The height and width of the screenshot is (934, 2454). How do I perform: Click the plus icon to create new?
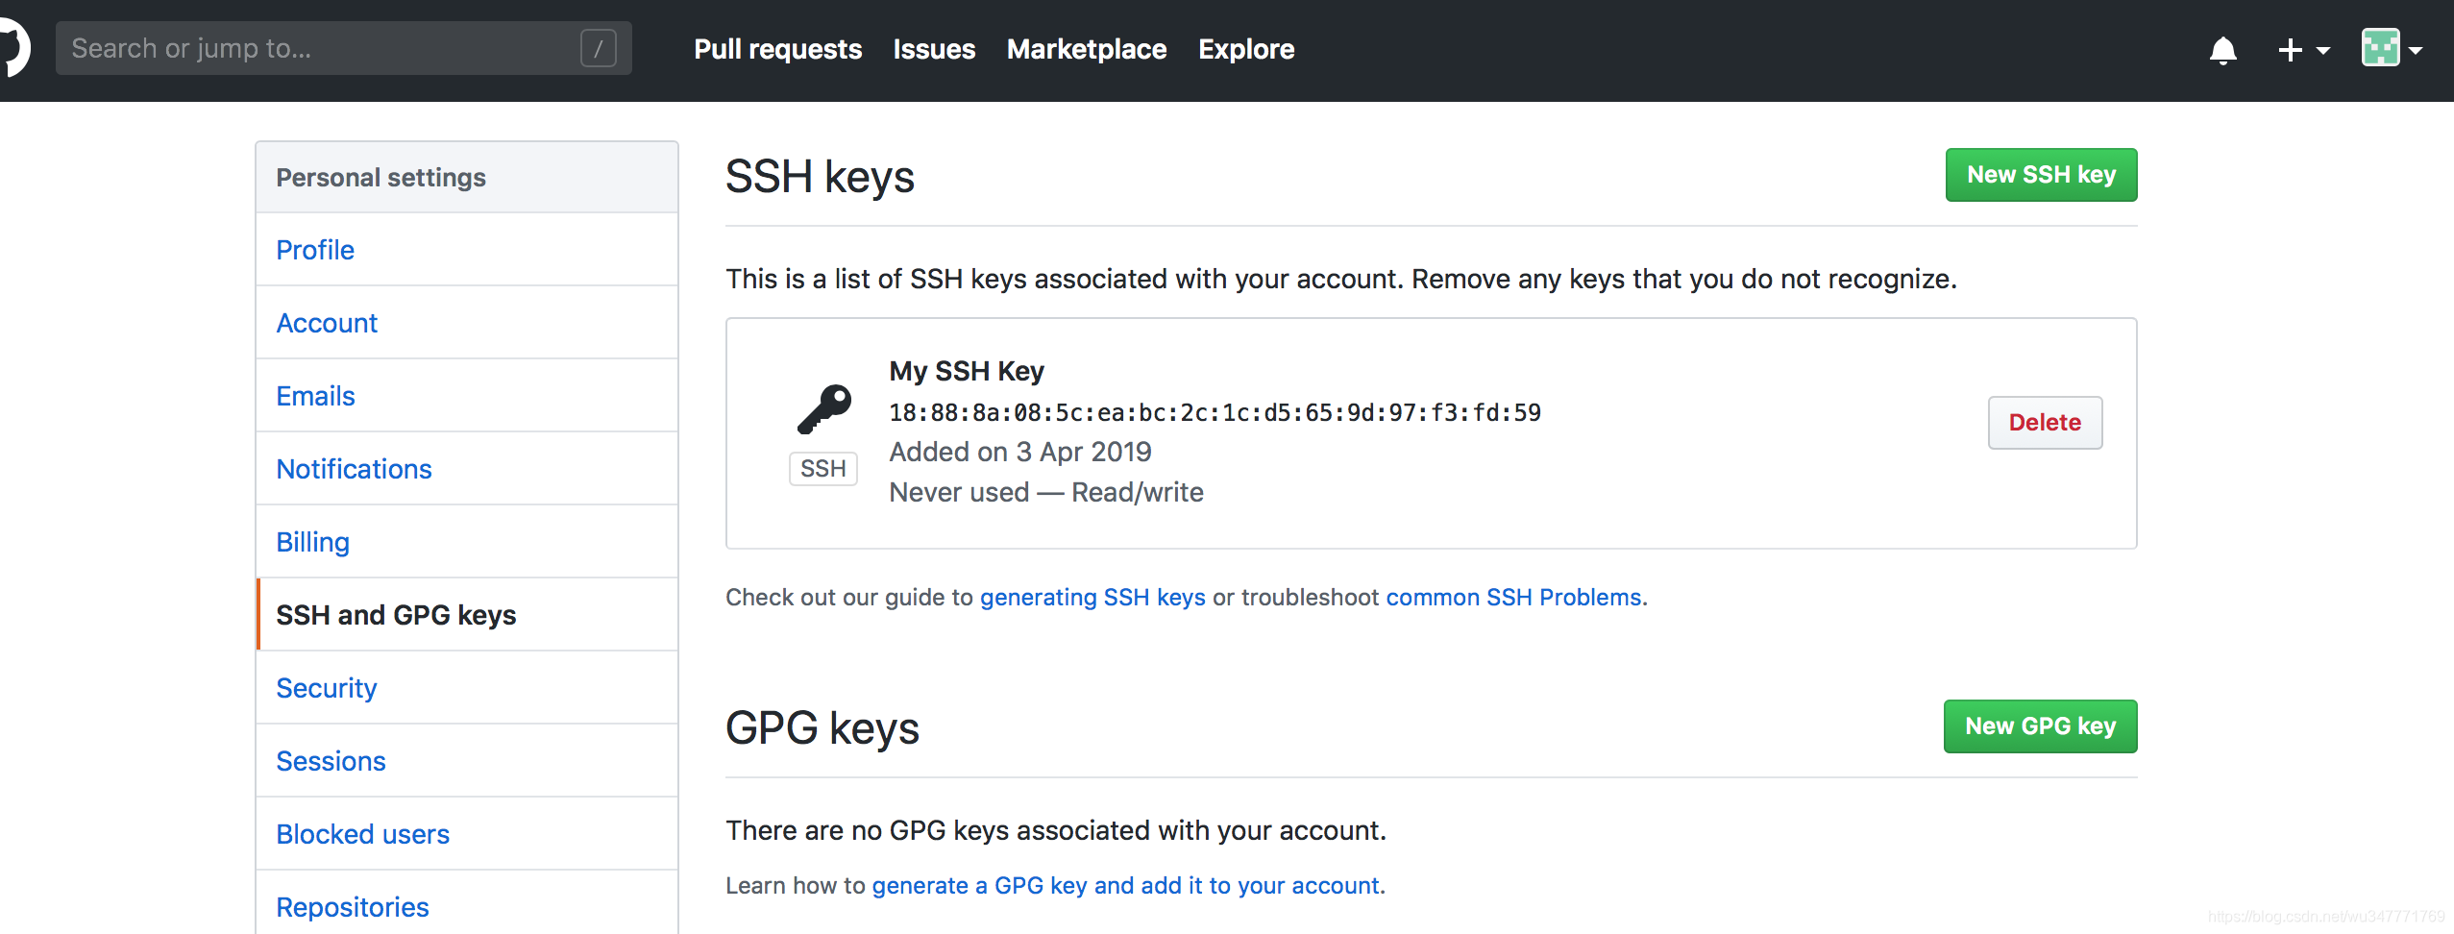2291,49
